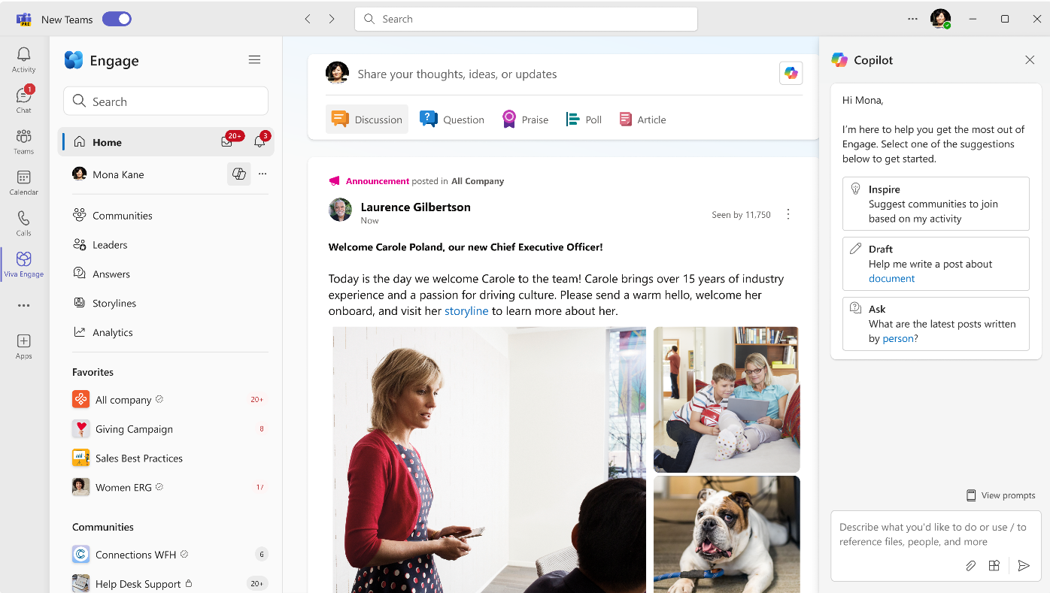This screenshot has height=593, width=1050.
Task: Click View prompts in the Copilot panel
Action: click(1001, 495)
